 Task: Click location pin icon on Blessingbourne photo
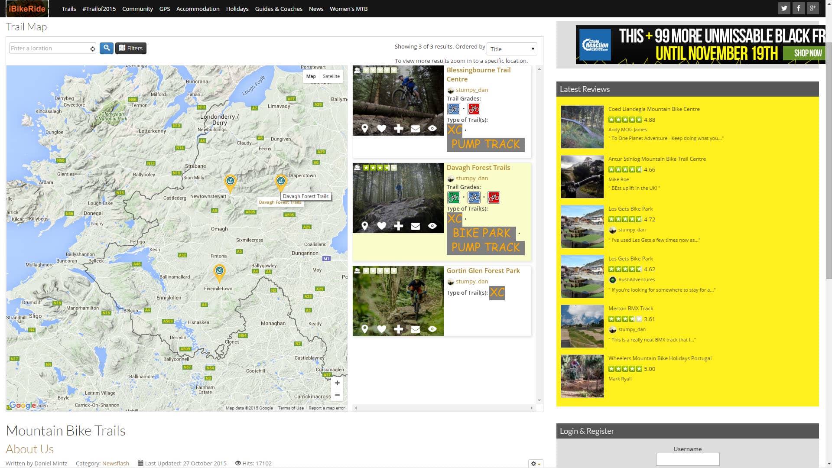point(365,129)
